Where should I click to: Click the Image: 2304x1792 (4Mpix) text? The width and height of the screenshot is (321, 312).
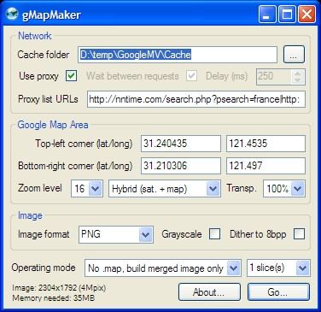coord(59,288)
